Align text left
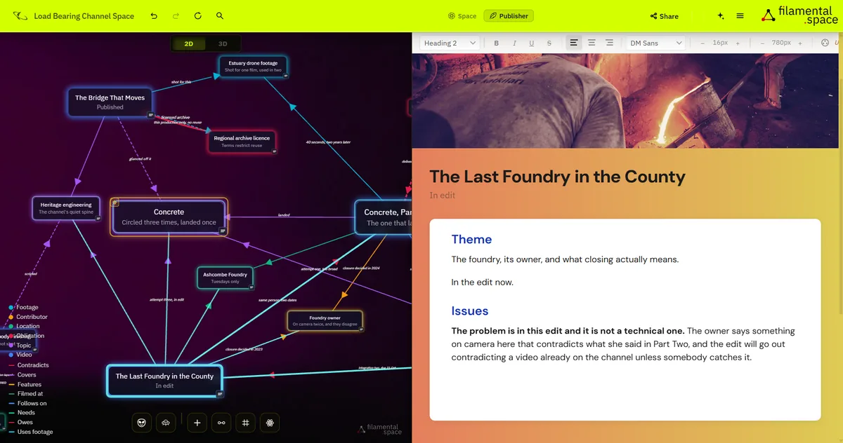This screenshot has width=843, height=443. (574, 43)
